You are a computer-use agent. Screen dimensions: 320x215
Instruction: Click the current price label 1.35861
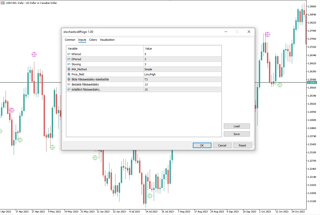pyautogui.click(x=312, y=82)
